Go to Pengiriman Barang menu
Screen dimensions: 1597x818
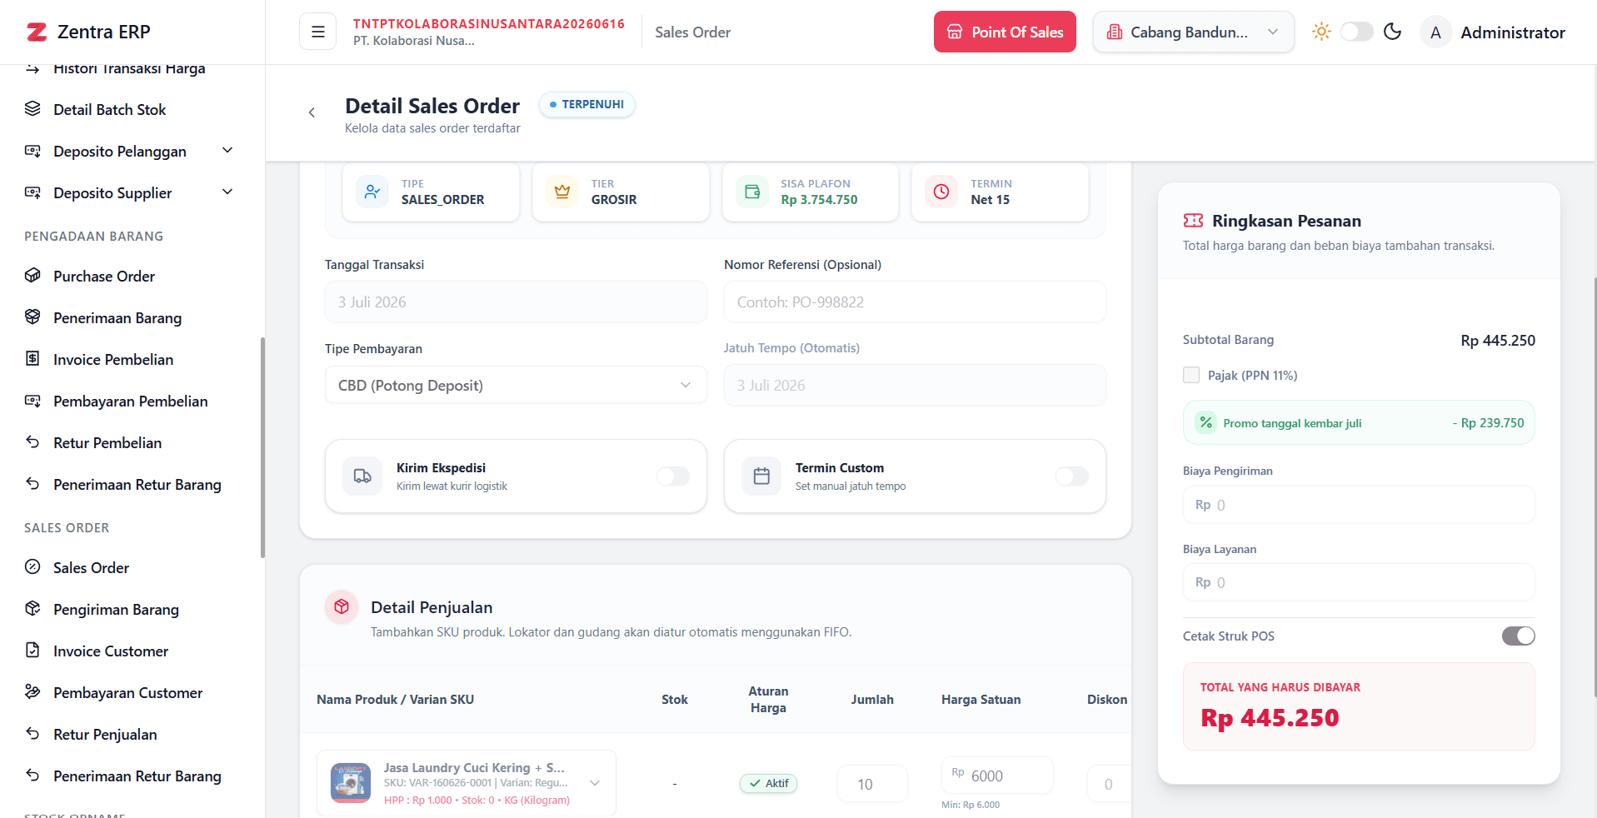[116, 609]
